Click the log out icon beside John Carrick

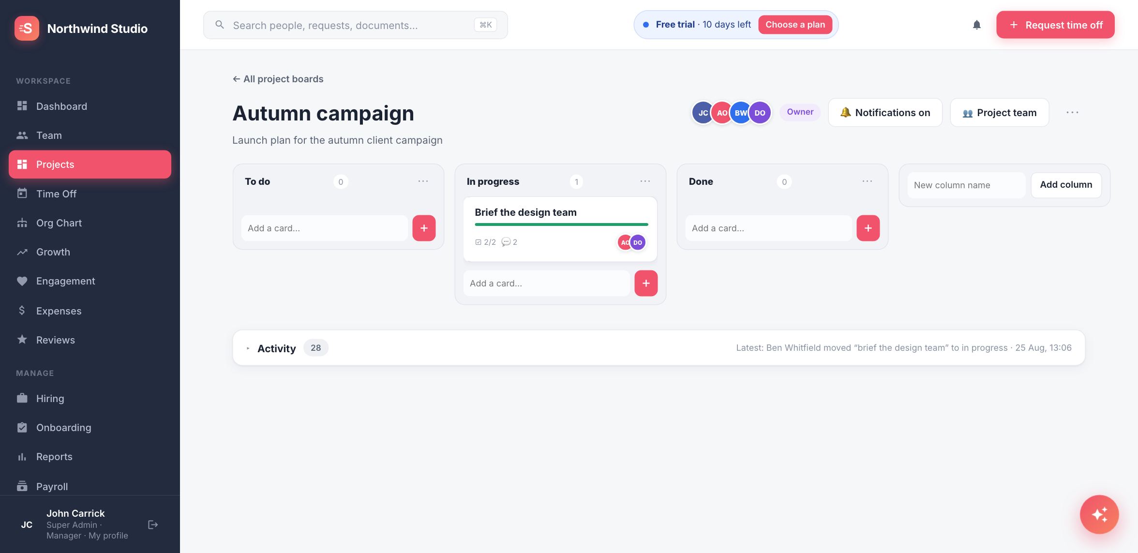(x=153, y=524)
